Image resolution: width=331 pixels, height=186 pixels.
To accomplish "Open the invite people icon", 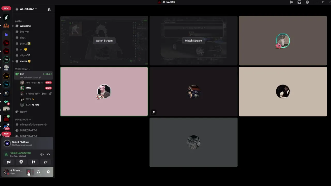I will (x=49, y=9).
